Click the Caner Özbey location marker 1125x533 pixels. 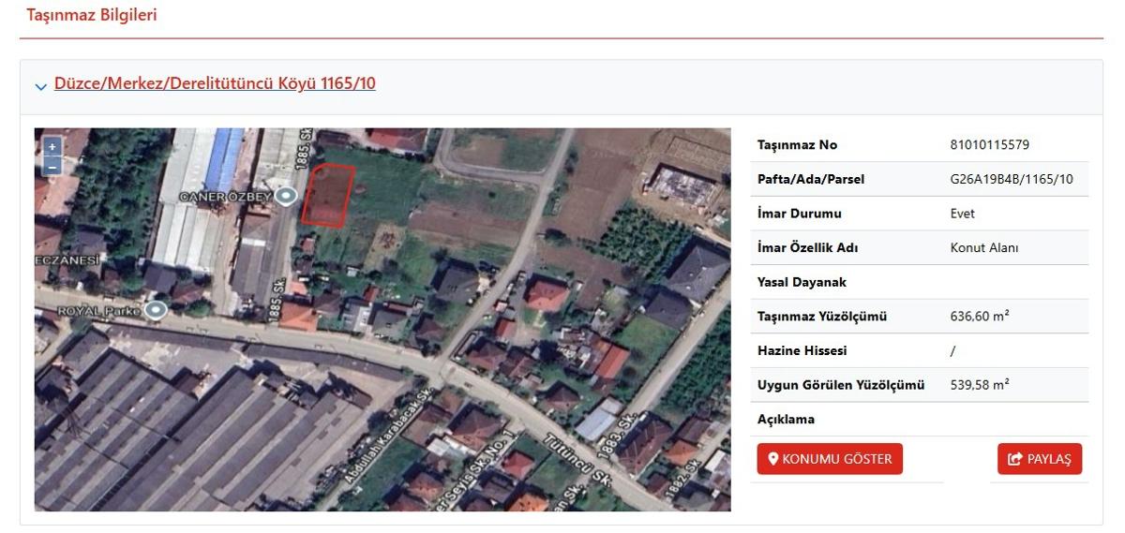[286, 196]
